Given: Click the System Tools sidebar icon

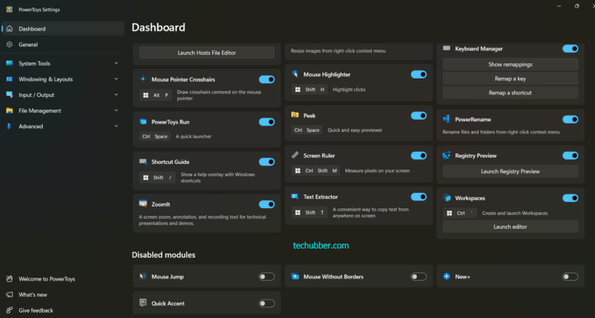Looking at the screenshot, I should [x=9, y=63].
